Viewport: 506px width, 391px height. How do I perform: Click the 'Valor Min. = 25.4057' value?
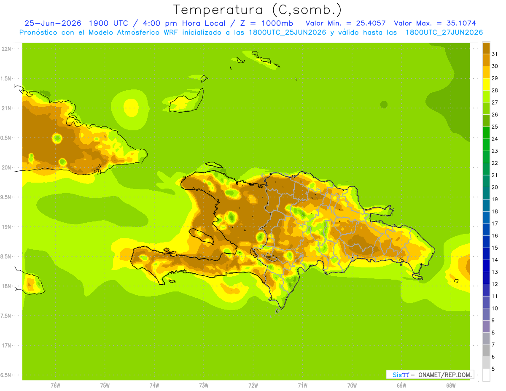point(345,23)
